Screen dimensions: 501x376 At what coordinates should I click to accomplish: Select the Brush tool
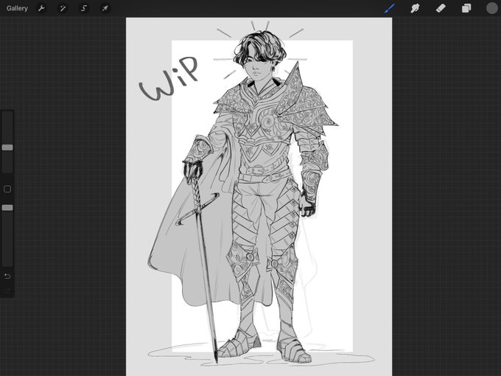pos(390,8)
